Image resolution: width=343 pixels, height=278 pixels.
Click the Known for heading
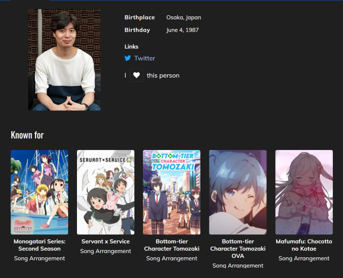point(27,135)
